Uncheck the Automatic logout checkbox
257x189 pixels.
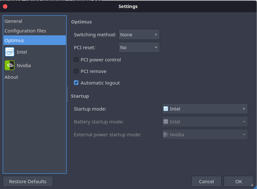click(76, 83)
